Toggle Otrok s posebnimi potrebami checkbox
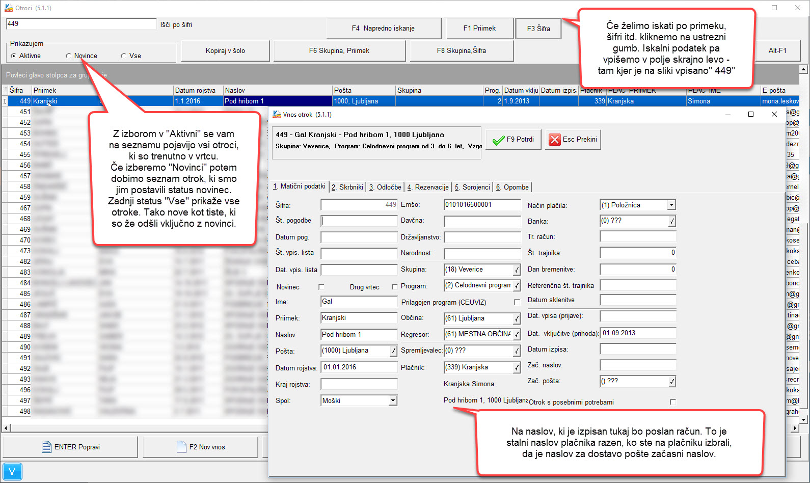Screen dimensions: 810x483 (x=673, y=402)
